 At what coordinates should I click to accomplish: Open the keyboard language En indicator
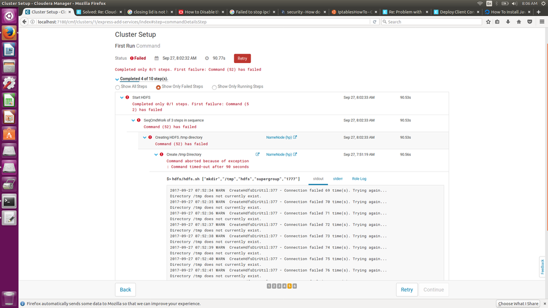pos(489,3)
